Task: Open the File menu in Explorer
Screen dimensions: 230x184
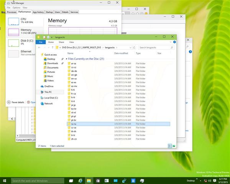Action: [40, 42]
